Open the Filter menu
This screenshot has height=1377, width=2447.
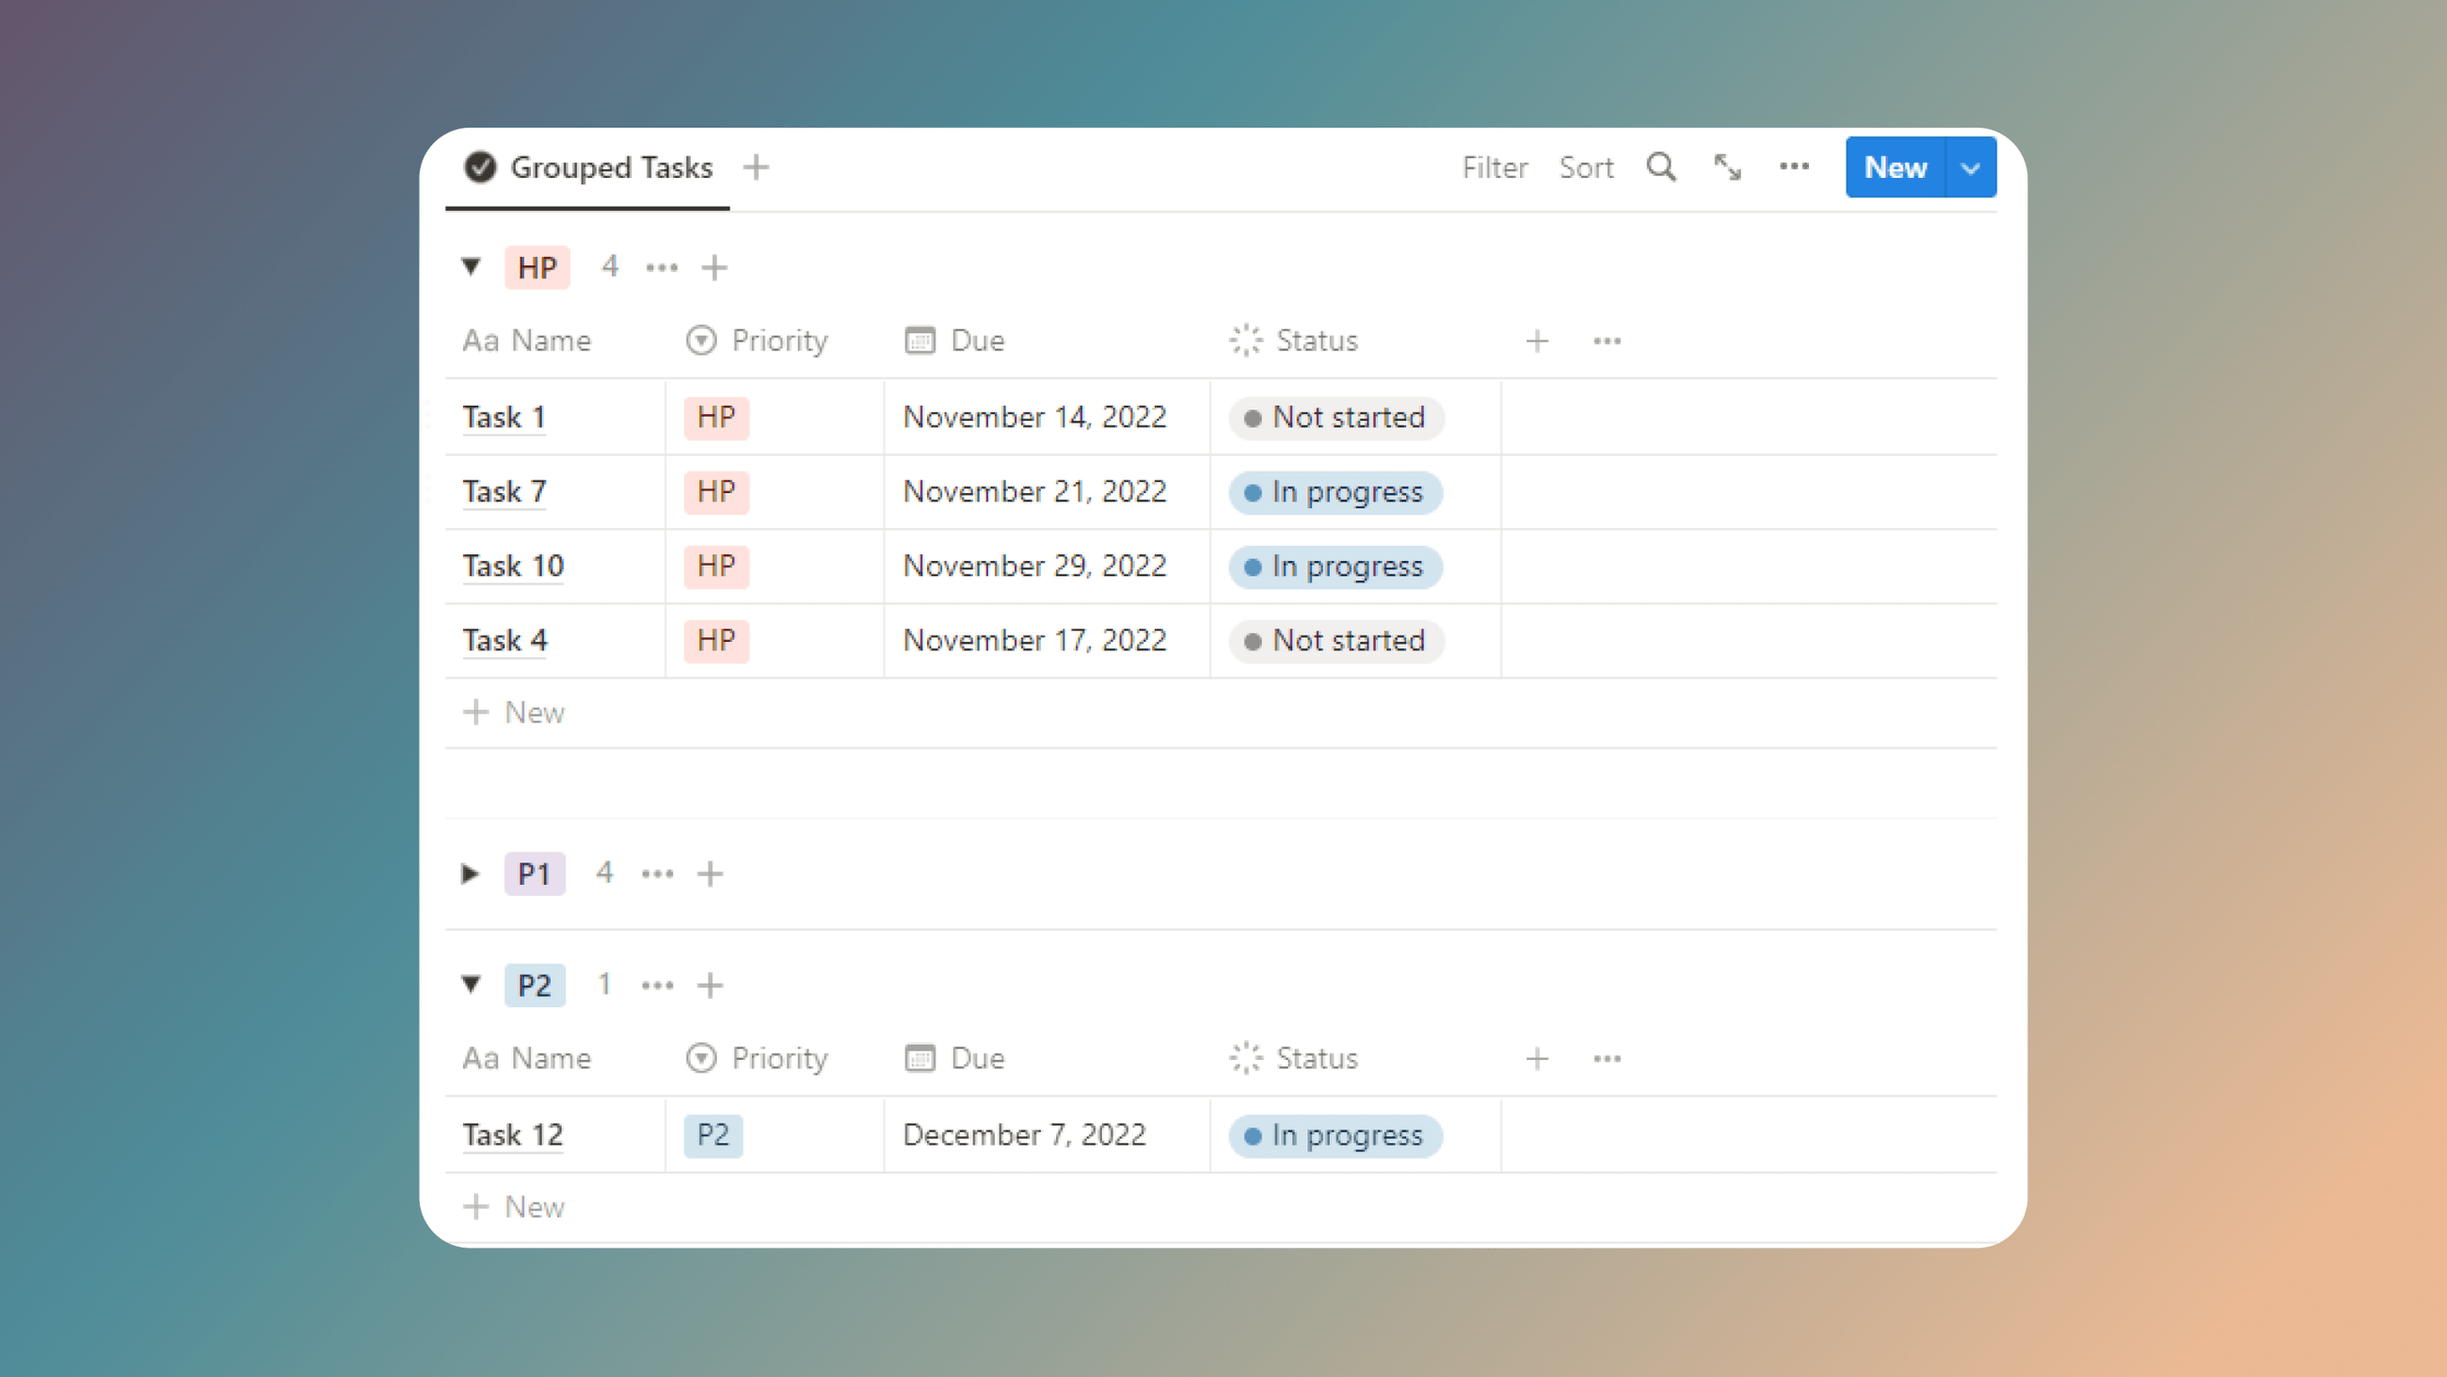click(x=1495, y=168)
